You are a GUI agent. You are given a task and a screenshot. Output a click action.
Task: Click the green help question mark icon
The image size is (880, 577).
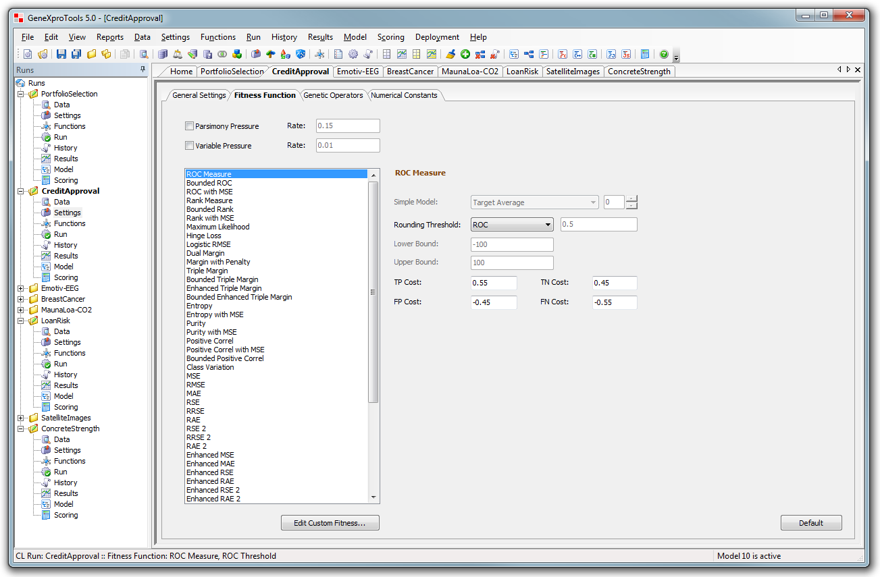point(664,55)
